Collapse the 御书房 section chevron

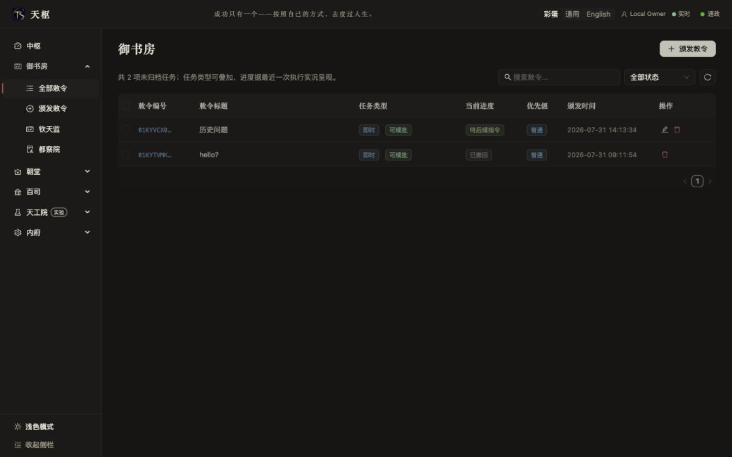[87, 67]
